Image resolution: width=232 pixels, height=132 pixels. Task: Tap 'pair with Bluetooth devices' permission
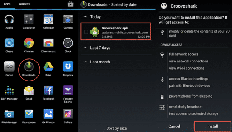pyautogui.click(x=189, y=86)
